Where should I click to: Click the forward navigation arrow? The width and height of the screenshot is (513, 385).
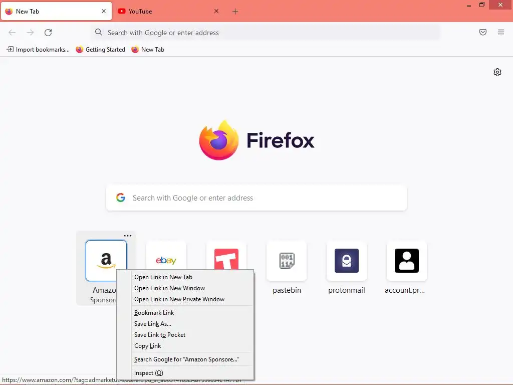pyautogui.click(x=30, y=33)
